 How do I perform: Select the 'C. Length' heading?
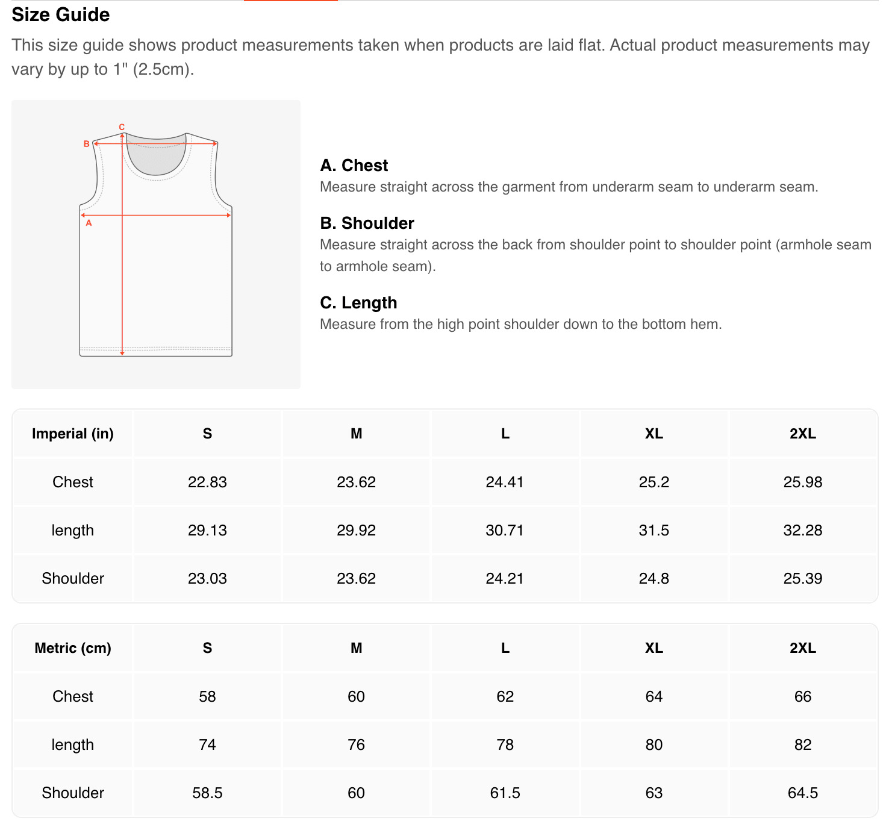tap(358, 302)
